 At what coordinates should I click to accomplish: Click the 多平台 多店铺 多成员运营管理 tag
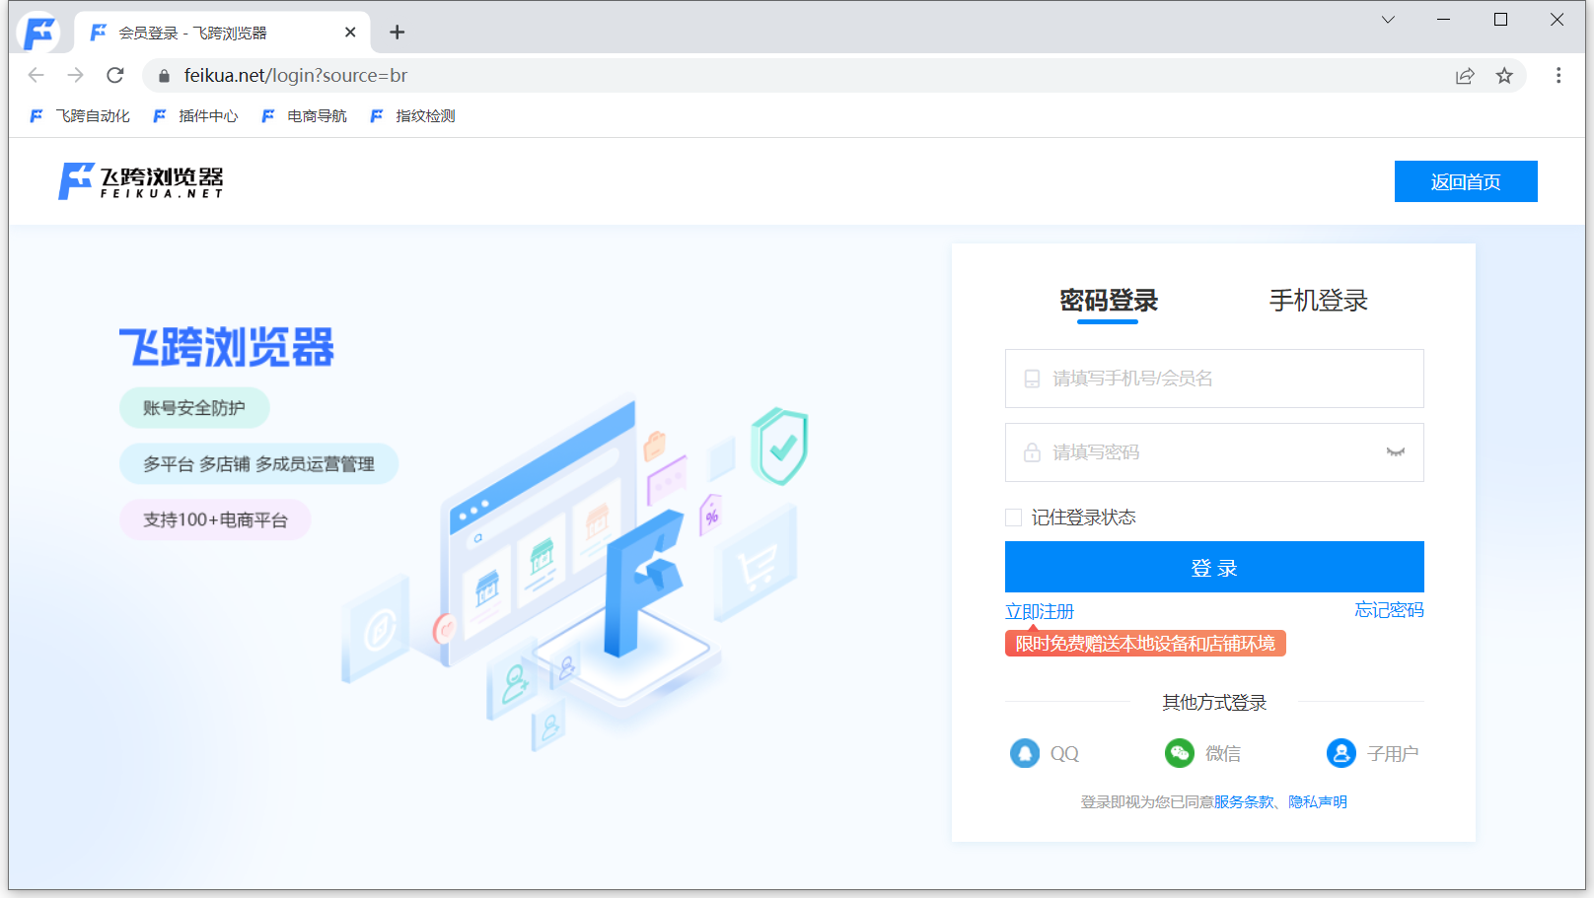(x=258, y=464)
